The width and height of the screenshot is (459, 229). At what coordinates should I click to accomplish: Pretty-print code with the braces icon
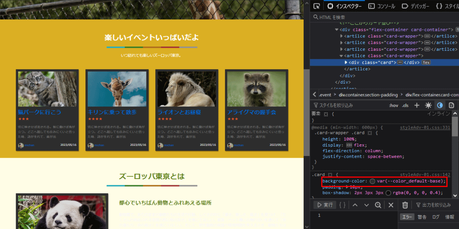[342, 205]
